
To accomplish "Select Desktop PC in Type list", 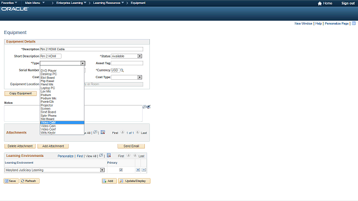I will click(62, 74).
